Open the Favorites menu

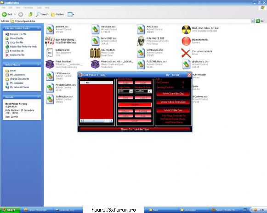tap(28, 8)
